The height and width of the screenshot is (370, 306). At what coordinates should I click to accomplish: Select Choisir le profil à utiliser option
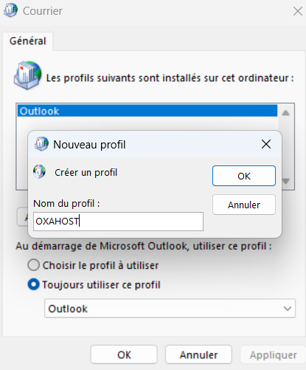(x=33, y=265)
